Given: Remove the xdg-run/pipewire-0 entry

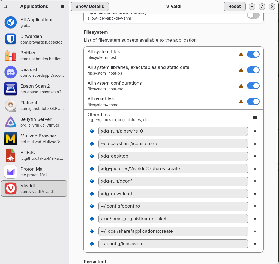Looking at the screenshot, I should tap(255, 131).
